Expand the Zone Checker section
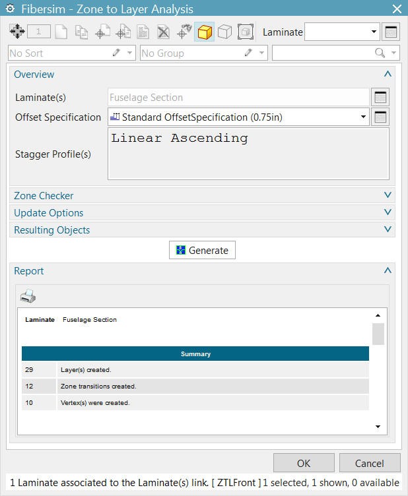408x496 pixels. (388, 196)
